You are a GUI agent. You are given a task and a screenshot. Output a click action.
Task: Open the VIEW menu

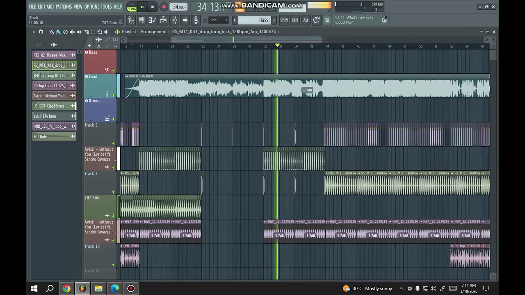[78, 7]
